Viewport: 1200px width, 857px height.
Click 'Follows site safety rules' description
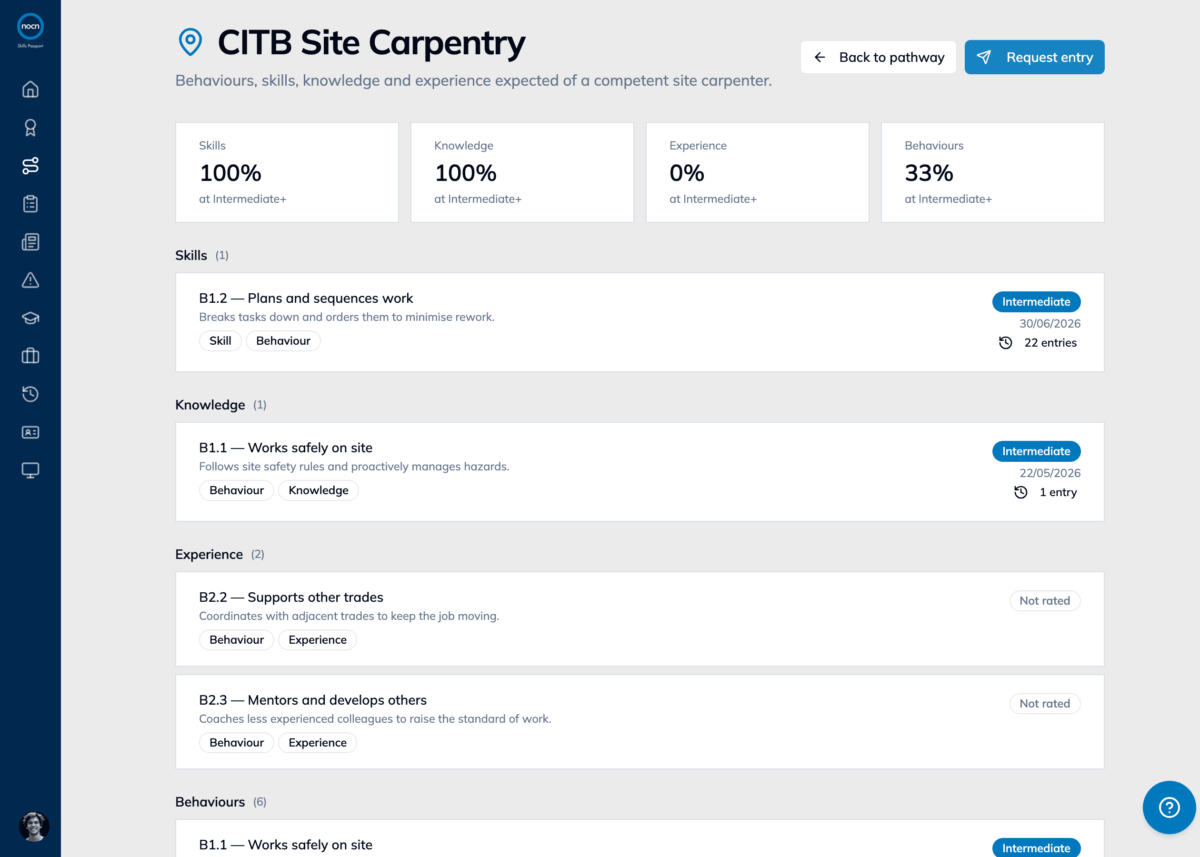coord(354,467)
